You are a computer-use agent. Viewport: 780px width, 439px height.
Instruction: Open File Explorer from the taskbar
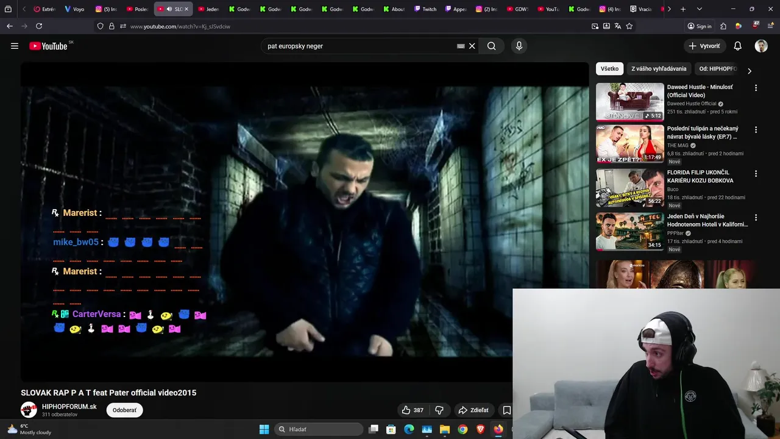pos(445,429)
